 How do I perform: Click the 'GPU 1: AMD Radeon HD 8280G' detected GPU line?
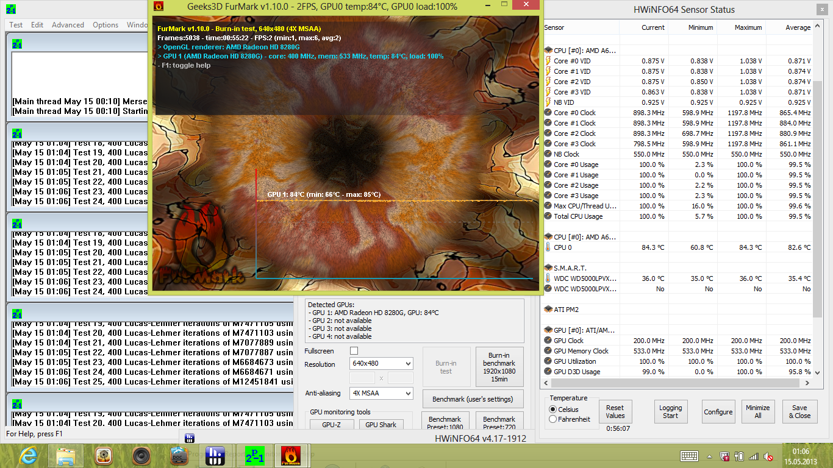coord(373,313)
